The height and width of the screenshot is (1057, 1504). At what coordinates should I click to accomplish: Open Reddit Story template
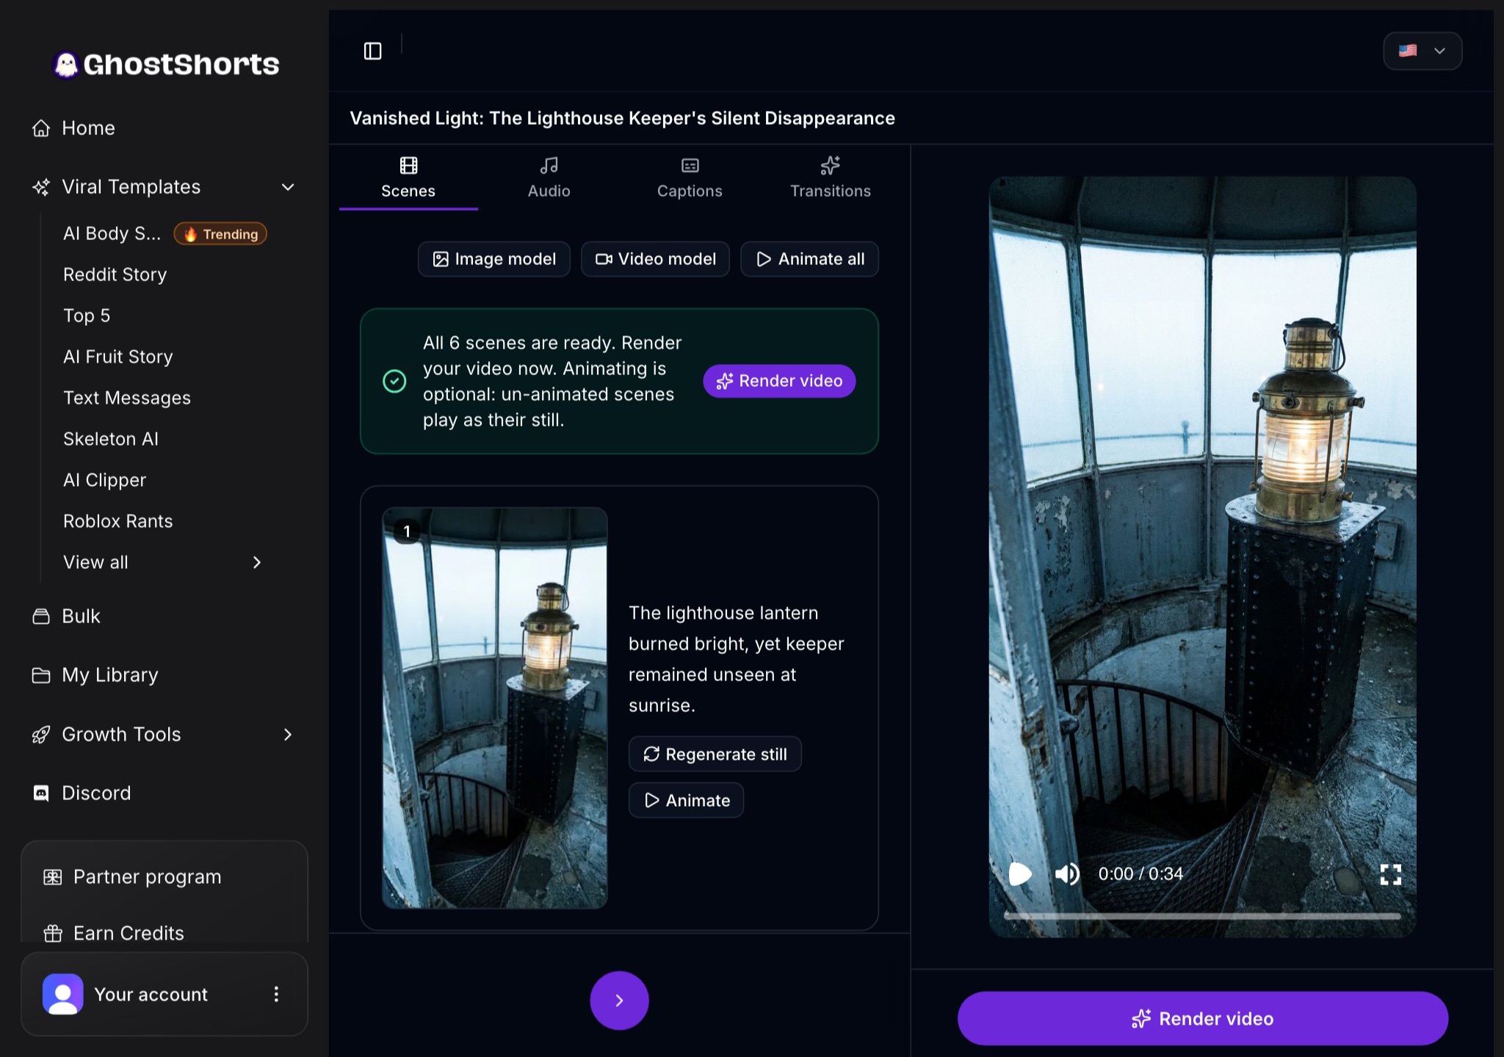pos(115,275)
